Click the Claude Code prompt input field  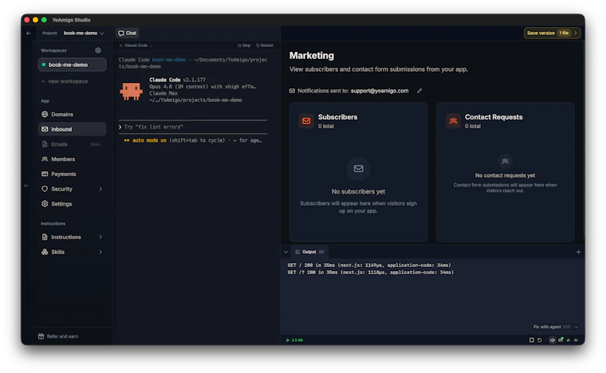(193, 127)
